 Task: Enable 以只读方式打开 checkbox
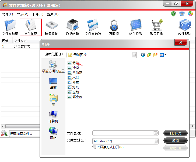pyautogui.click(x=94, y=147)
